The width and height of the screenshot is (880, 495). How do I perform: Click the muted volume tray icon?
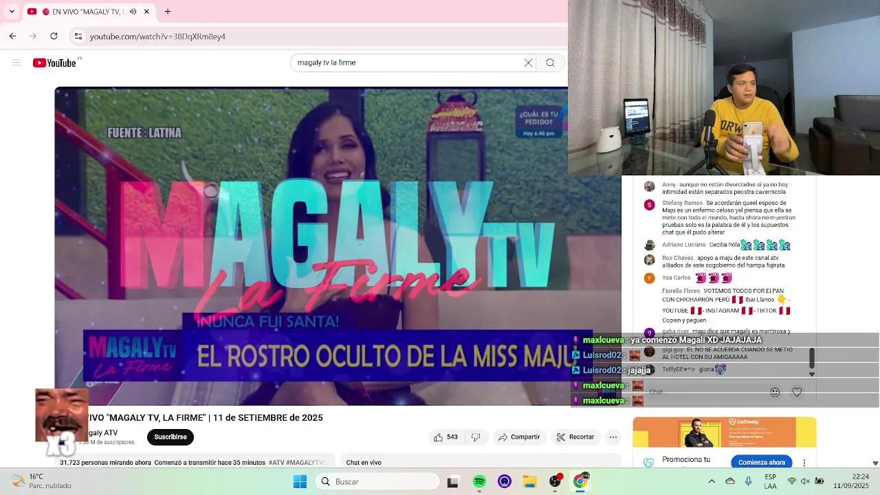pos(805,481)
